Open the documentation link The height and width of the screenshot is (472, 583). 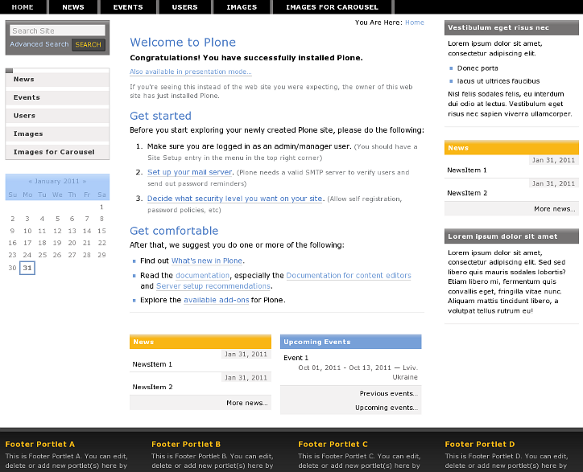203,276
